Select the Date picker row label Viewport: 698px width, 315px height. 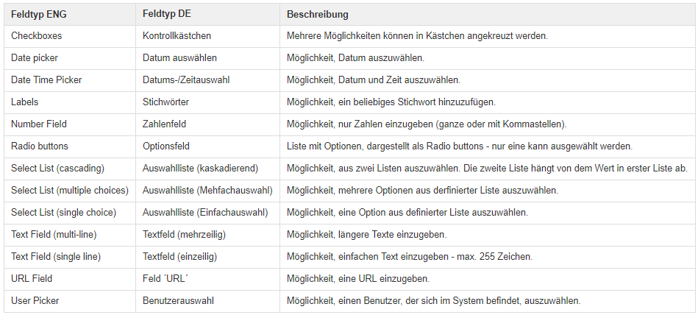[35, 58]
